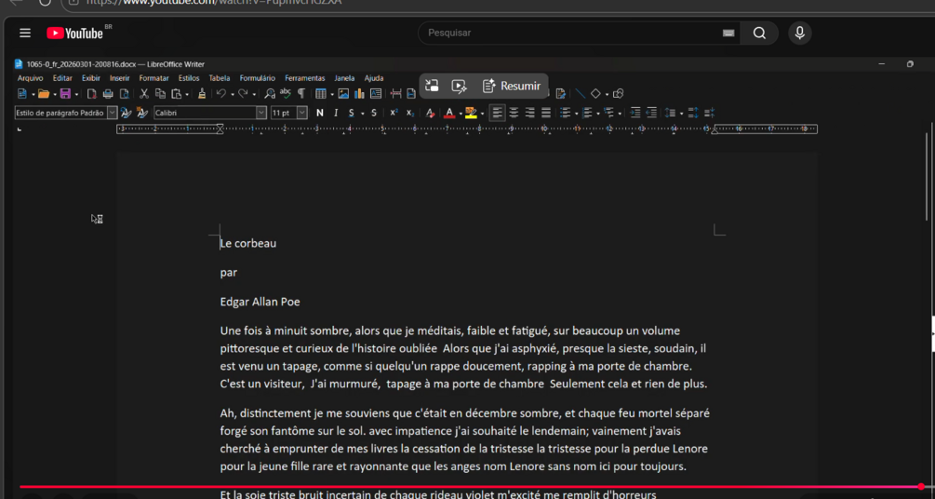
Task: Open the table insert dropdown arrow
Action: tap(332, 94)
